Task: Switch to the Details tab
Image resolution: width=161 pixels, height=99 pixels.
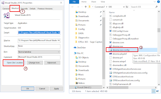Action: tap(33, 9)
